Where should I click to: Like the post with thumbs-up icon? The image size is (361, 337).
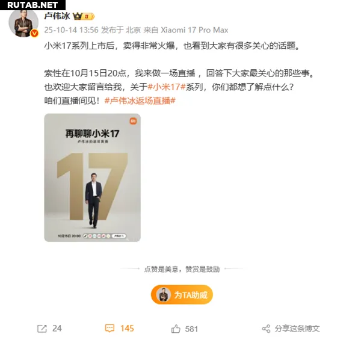click(x=176, y=329)
